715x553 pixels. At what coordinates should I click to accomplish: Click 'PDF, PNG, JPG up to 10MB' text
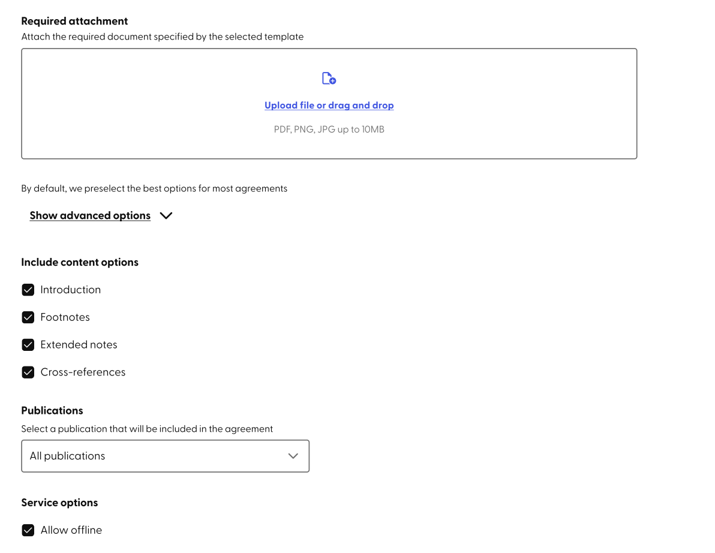pyautogui.click(x=329, y=130)
